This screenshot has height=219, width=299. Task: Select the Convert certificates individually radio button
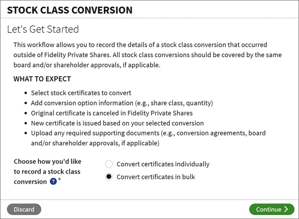(x=109, y=164)
